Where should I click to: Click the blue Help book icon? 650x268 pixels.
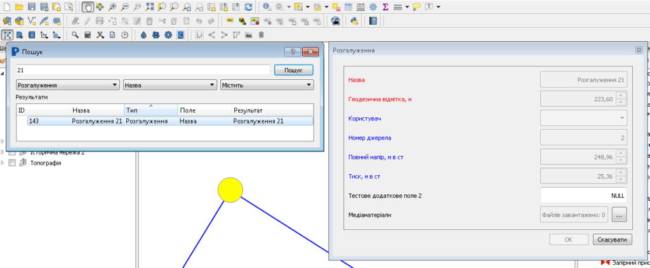373,21
